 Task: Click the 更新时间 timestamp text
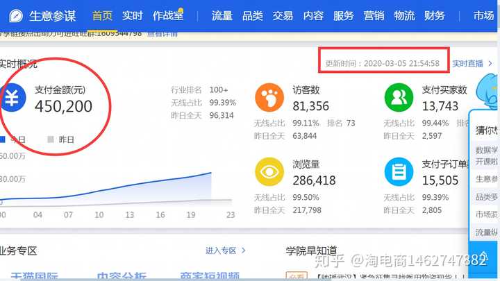tap(383, 63)
